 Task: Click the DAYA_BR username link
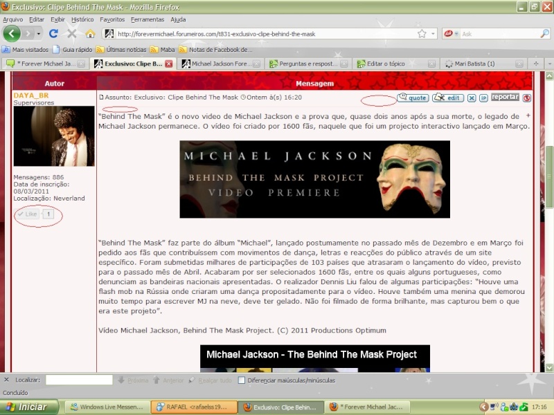point(31,95)
